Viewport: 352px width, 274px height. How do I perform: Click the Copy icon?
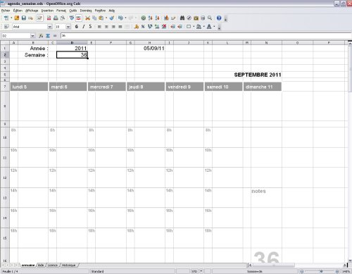tap(94, 18)
